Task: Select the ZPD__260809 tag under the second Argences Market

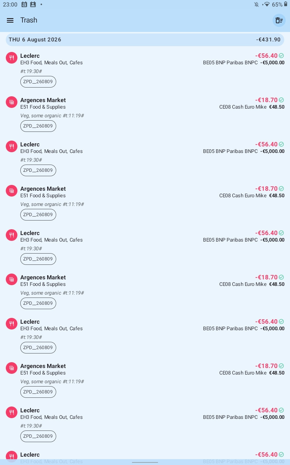Action: 38,215
